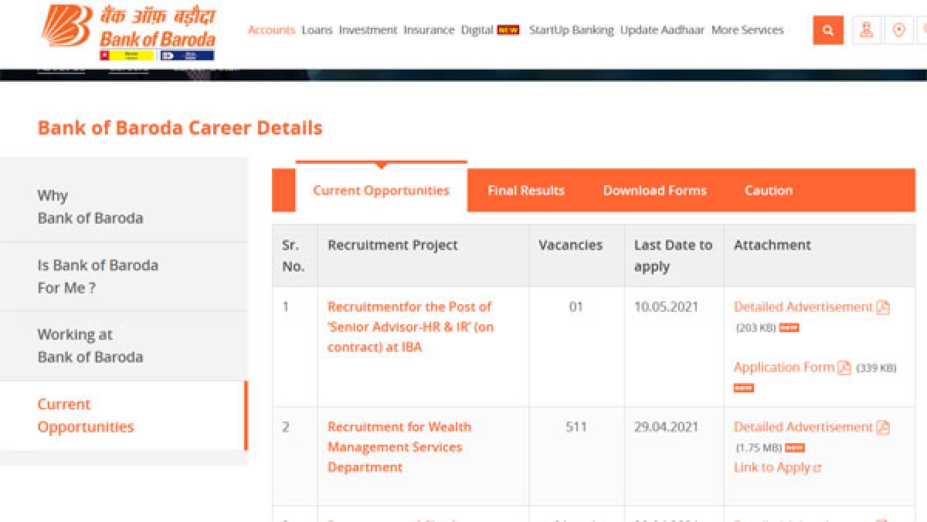Open Why Bank of Baroda sidebar item
The image size is (927, 522).
pos(124,206)
